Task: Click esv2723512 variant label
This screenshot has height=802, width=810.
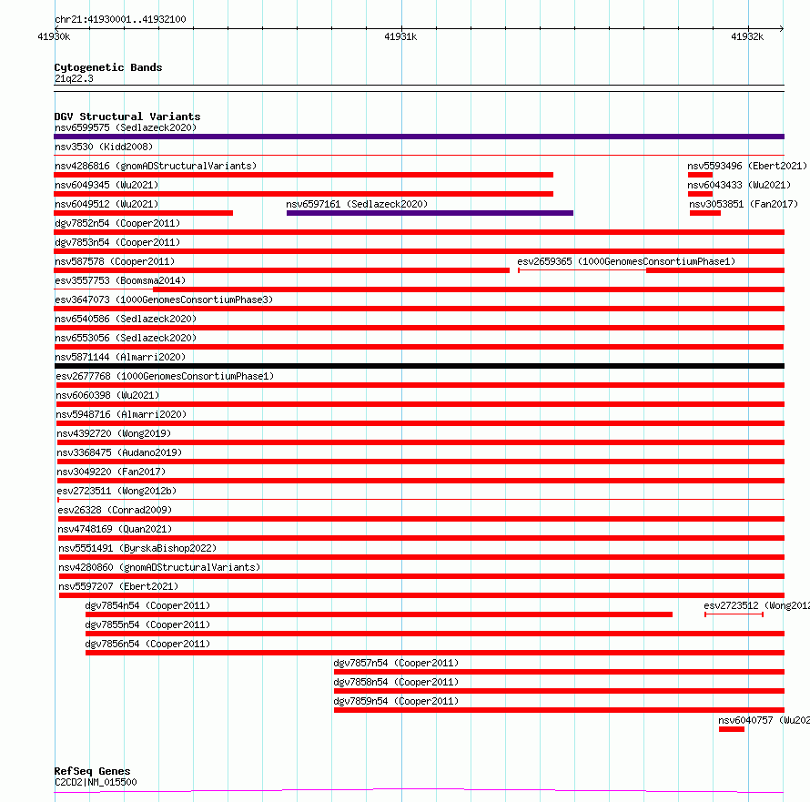Action: (x=756, y=605)
